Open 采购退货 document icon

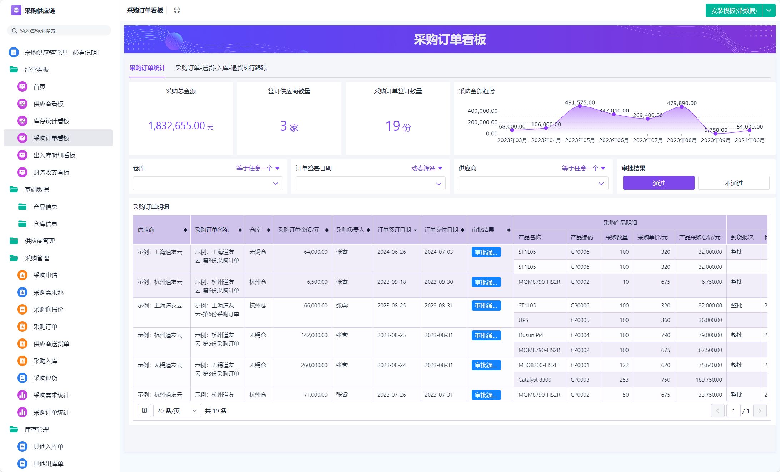tap(22, 378)
